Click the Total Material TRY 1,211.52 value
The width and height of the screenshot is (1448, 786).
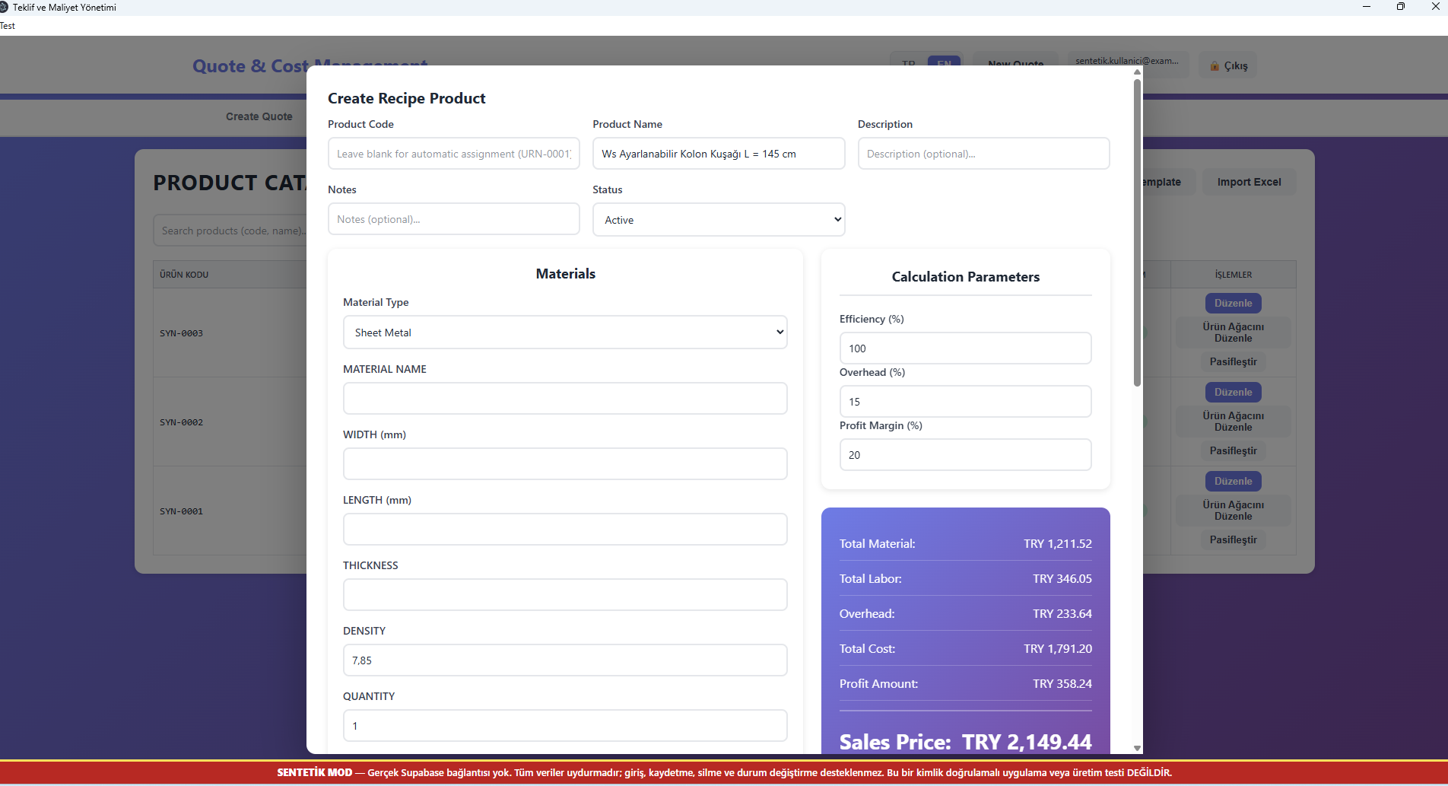(1057, 543)
